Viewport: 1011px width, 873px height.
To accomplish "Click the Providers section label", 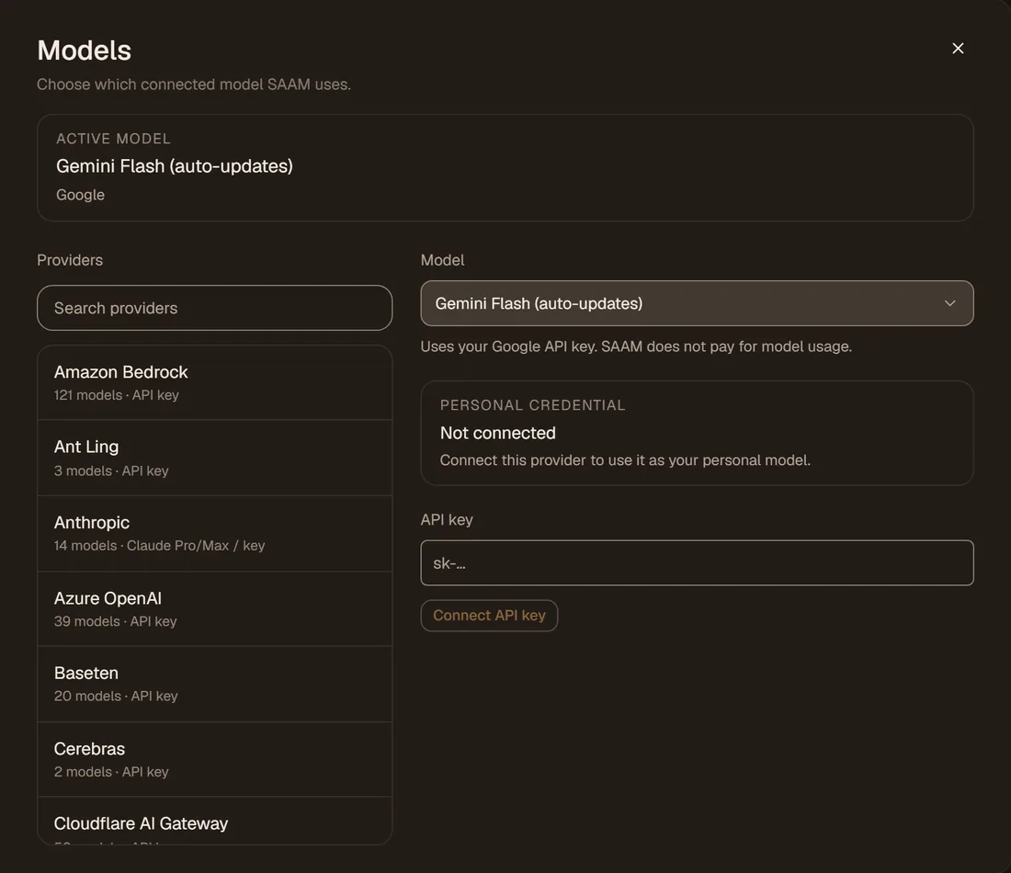I will click(70, 260).
